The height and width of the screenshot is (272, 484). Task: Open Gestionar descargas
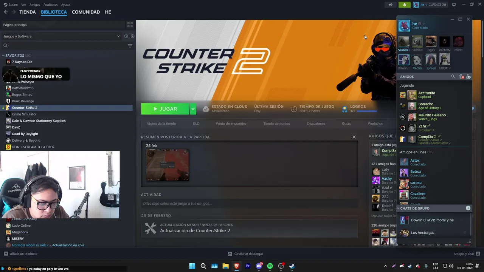point(245,254)
